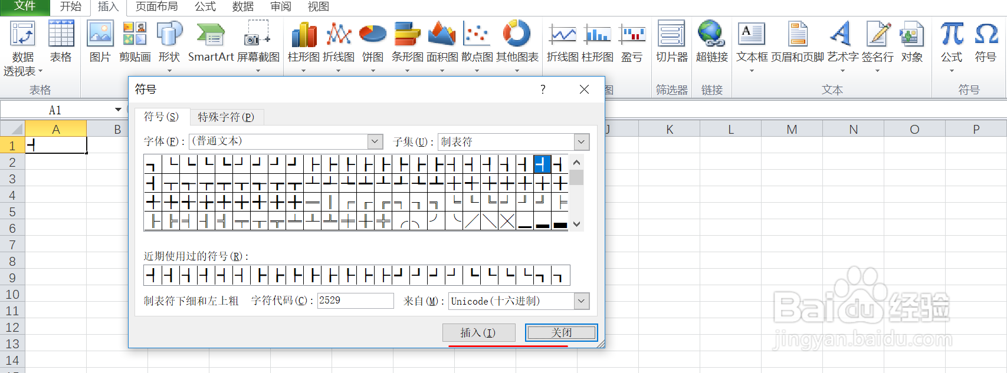Viewport: 1007px width, 373px height.
Task: Switch to the 开始 Home tab
Action: pyautogui.click(x=70, y=6)
